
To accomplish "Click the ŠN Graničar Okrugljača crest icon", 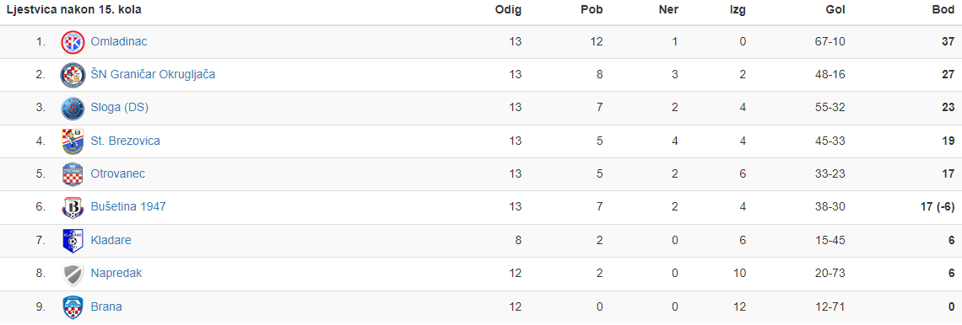I will tap(73, 75).
